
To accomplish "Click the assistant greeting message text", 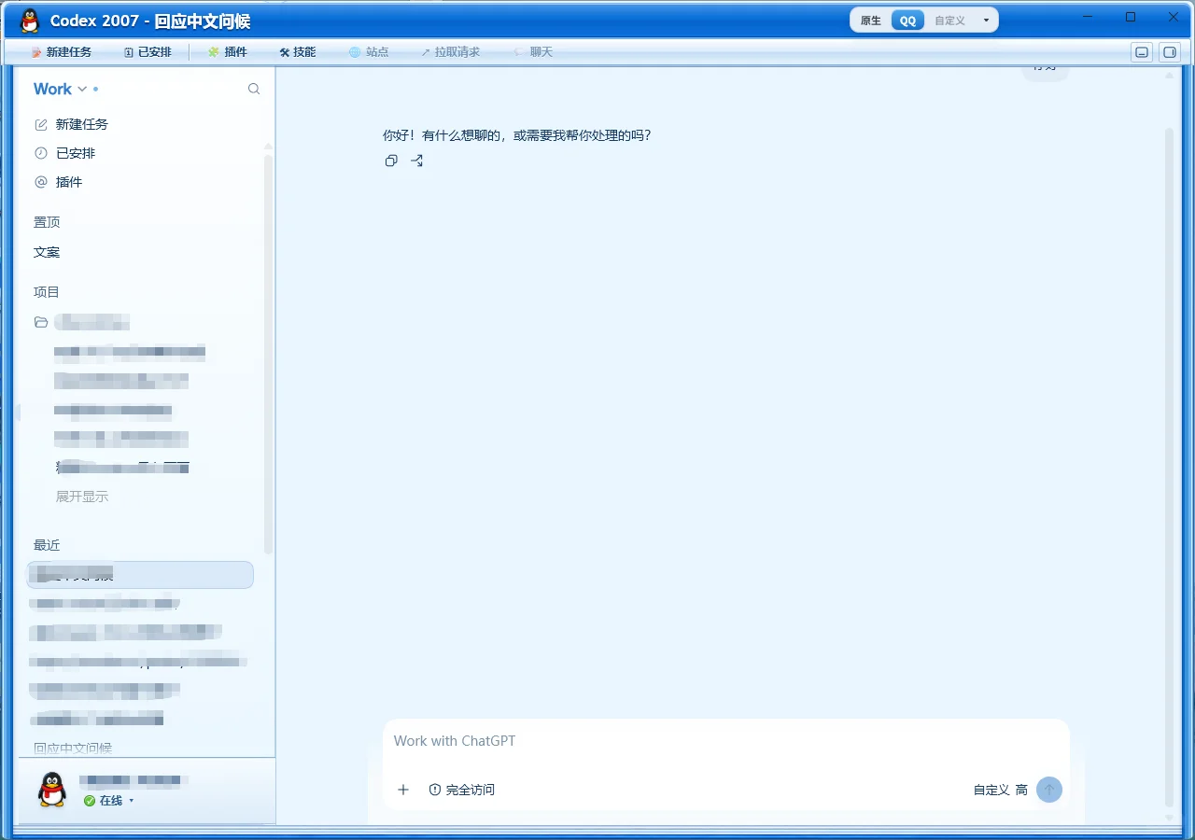I will coord(517,135).
